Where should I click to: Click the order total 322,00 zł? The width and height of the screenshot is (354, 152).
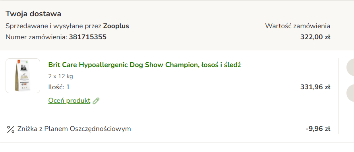click(315, 37)
